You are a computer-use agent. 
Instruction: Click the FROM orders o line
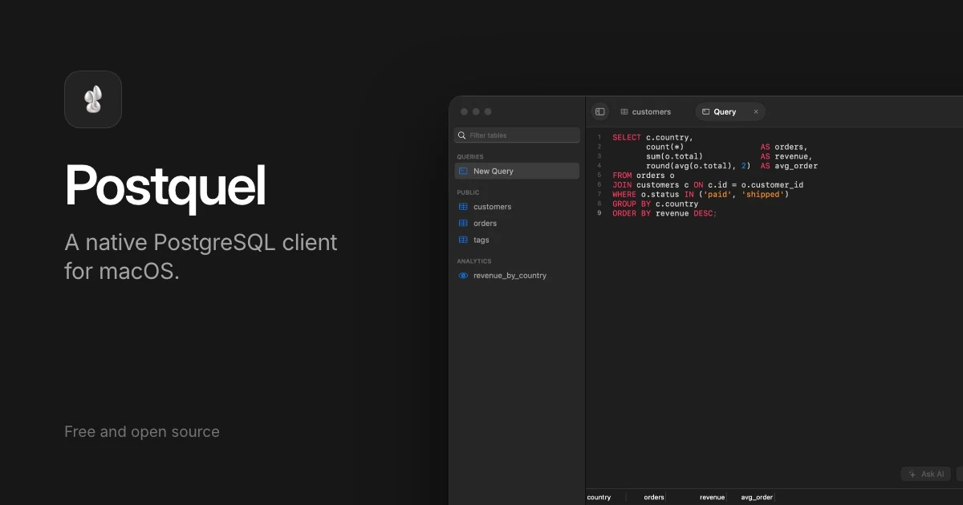[644, 176]
